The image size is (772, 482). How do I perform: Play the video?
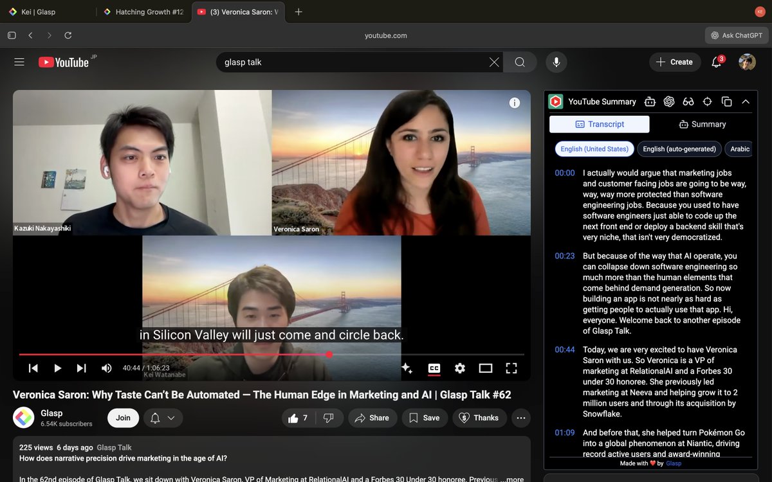[57, 368]
